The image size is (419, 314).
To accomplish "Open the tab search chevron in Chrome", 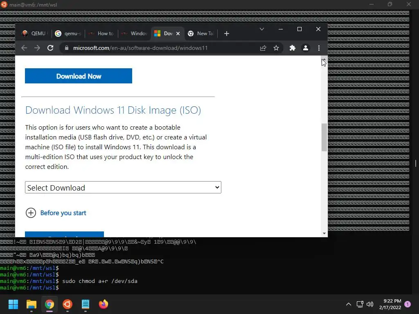I will [x=262, y=29].
